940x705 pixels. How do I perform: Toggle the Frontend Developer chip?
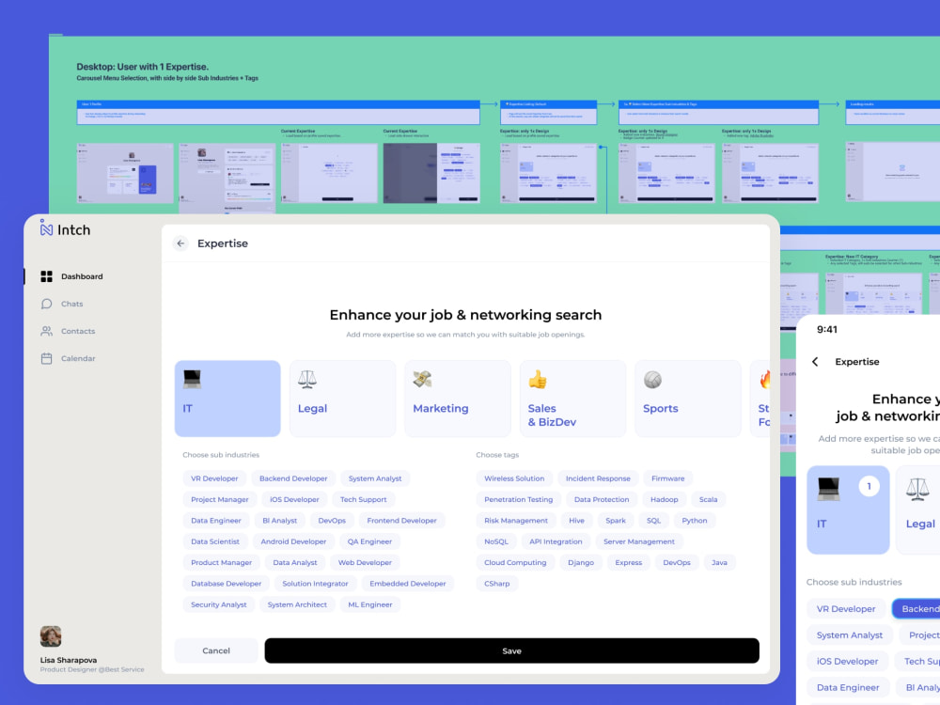tap(401, 521)
